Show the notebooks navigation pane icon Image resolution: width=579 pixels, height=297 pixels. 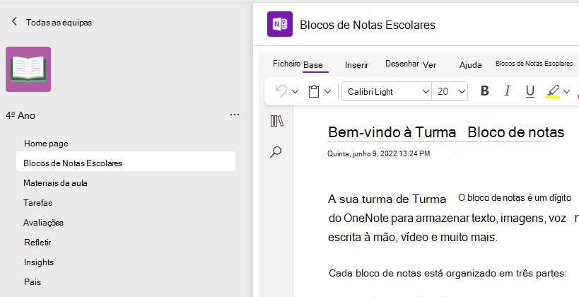[276, 121]
